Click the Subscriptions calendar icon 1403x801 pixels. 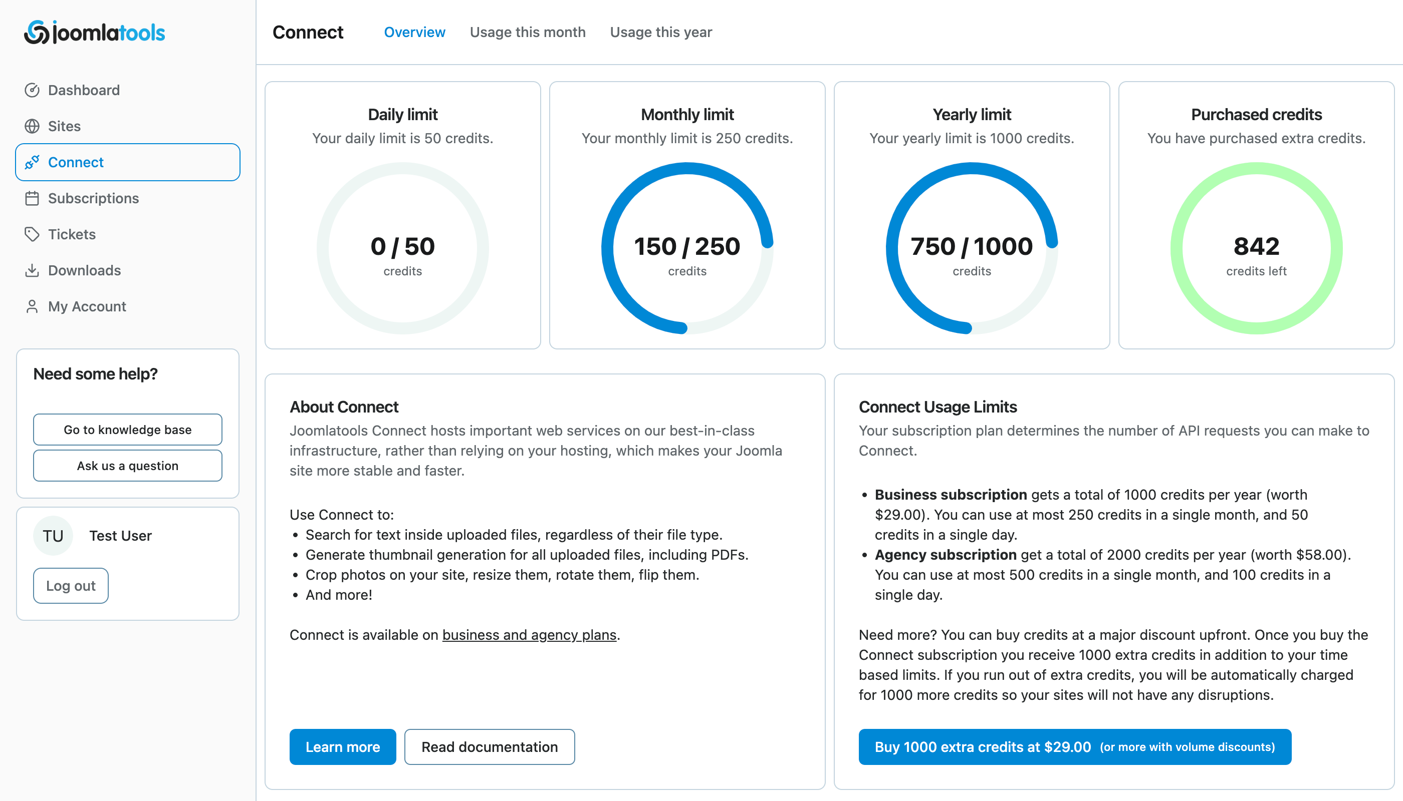32,198
